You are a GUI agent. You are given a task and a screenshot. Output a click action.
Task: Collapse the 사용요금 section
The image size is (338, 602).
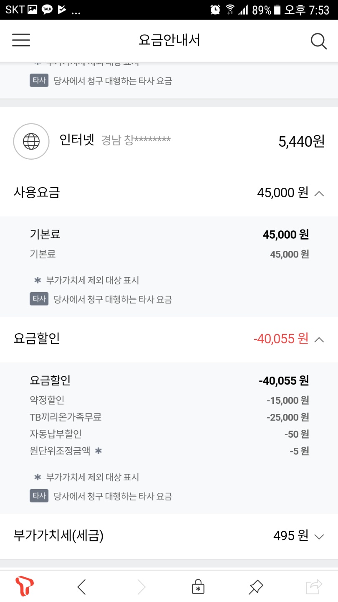[319, 193]
